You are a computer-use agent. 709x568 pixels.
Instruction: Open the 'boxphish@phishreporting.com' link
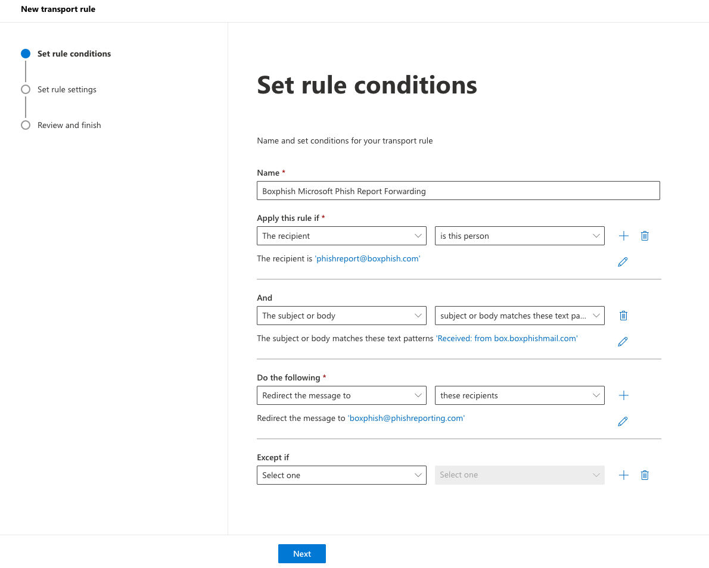pos(406,418)
